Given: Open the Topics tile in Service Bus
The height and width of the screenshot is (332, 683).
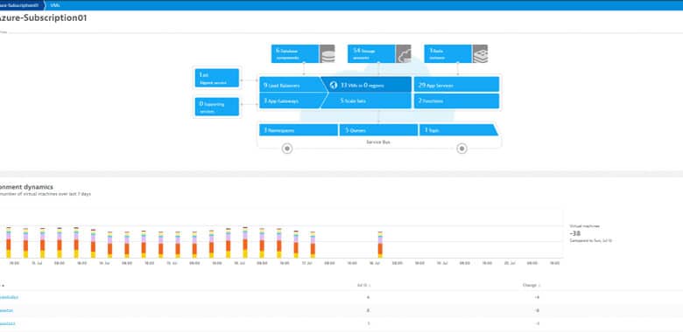Looking at the screenshot, I should [458, 130].
